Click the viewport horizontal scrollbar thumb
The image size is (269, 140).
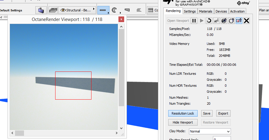click(x=19, y=133)
